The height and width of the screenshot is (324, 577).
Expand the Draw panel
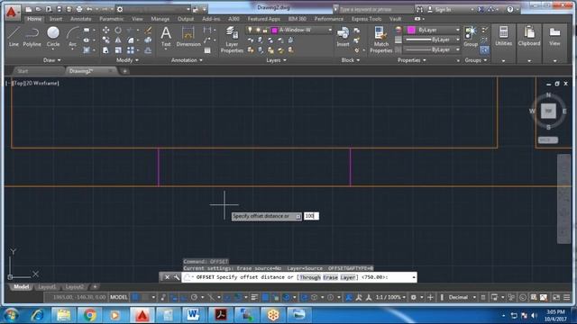pos(52,60)
